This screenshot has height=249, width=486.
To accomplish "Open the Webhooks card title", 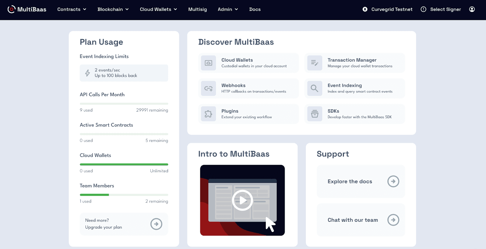I will point(233,86).
